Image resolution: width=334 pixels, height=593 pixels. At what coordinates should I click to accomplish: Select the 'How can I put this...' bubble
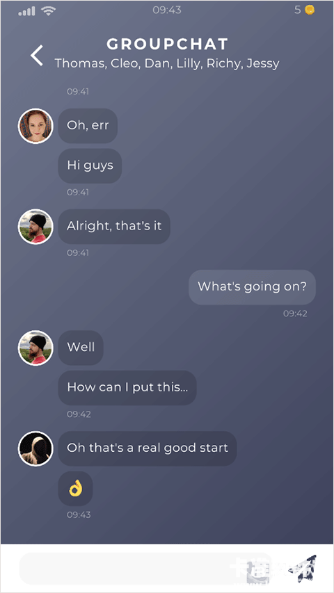tap(127, 388)
